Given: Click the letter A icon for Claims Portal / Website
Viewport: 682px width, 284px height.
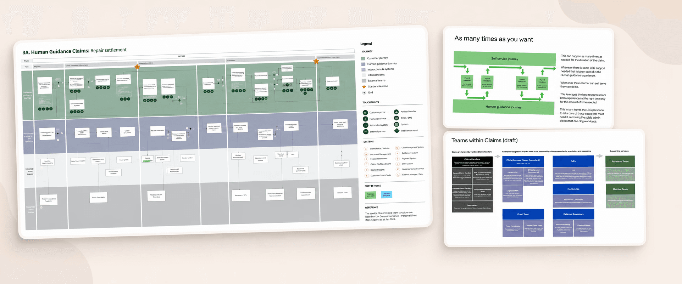Looking at the screenshot, I should pos(366,149).
